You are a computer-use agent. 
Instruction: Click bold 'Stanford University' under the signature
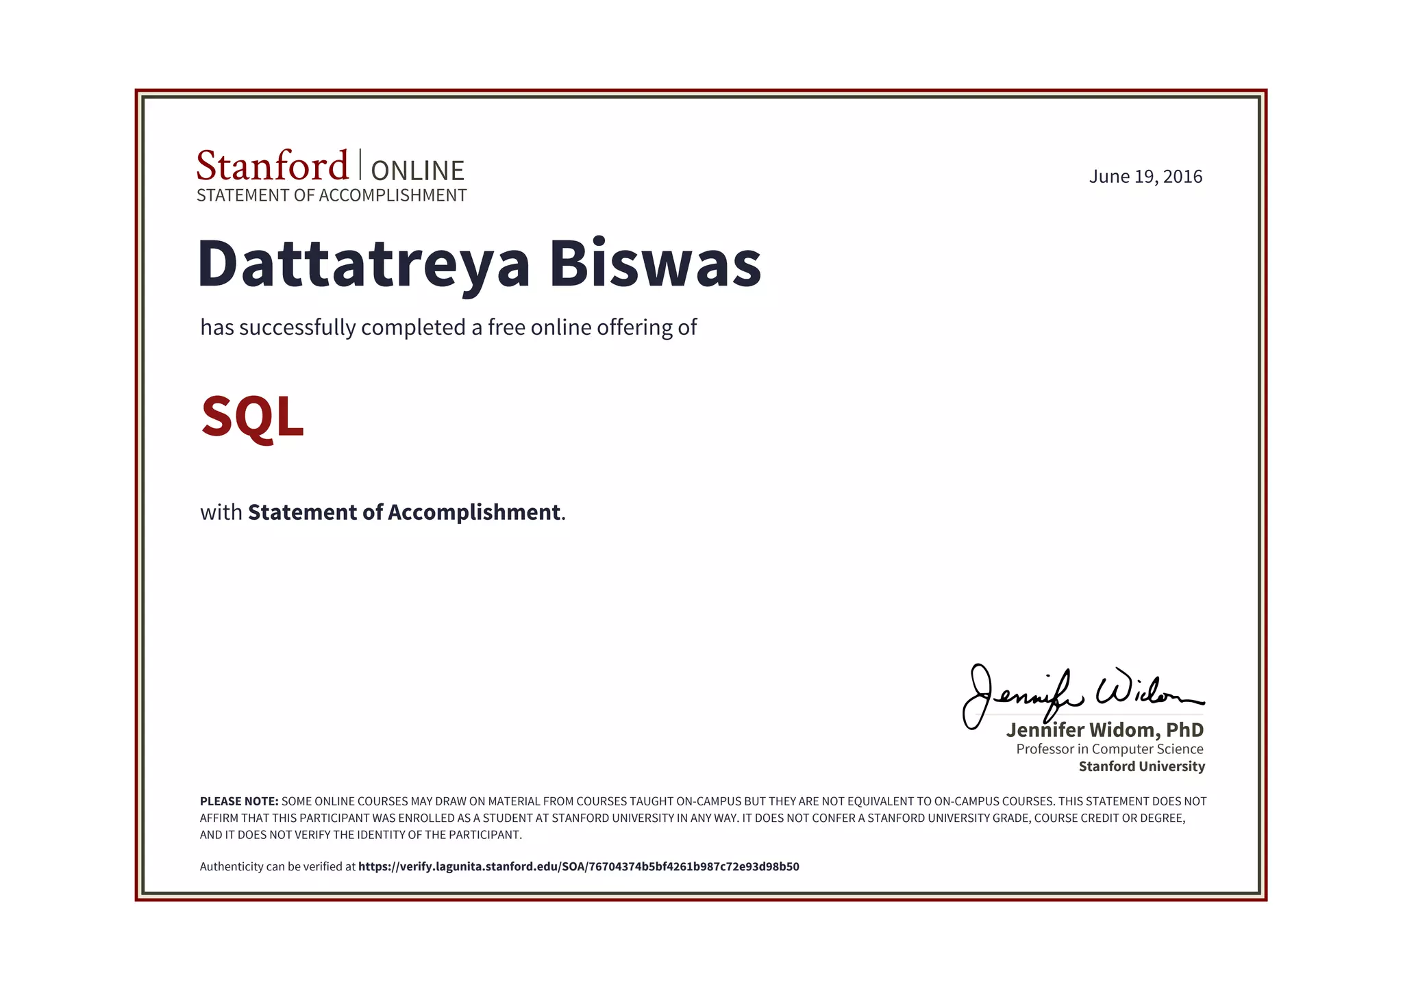(x=1141, y=766)
